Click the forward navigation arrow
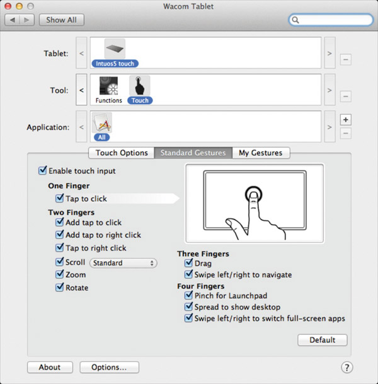Screen dimensions: 378x384 (26, 20)
